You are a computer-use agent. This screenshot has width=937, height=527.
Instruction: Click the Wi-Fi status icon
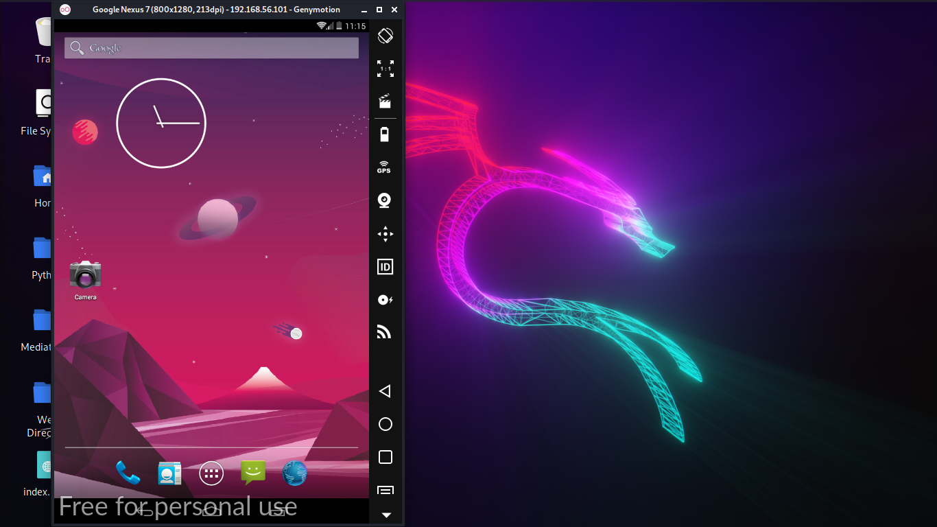click(321, 26)
